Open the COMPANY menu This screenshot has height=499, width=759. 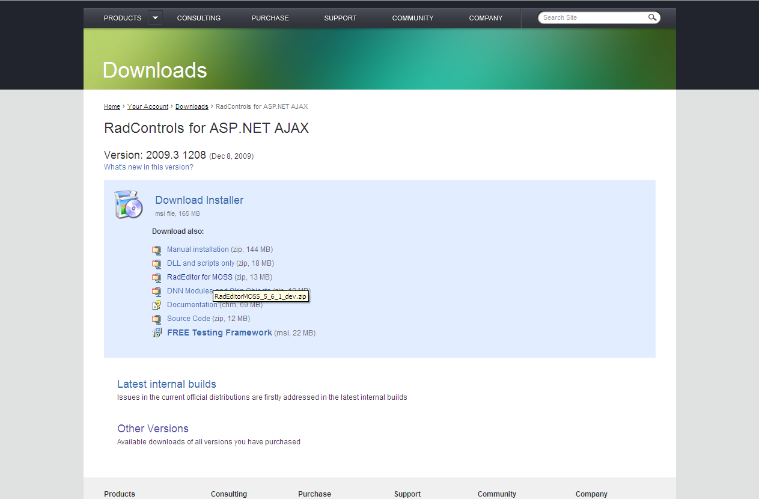(x=486, y=18)
